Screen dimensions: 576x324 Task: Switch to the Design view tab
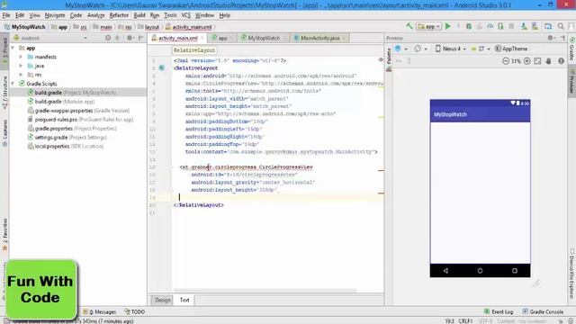pos(162,300)
